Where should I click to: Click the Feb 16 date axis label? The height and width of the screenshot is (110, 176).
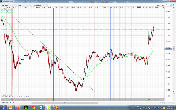pyautogui.click(x=38, y=7)
